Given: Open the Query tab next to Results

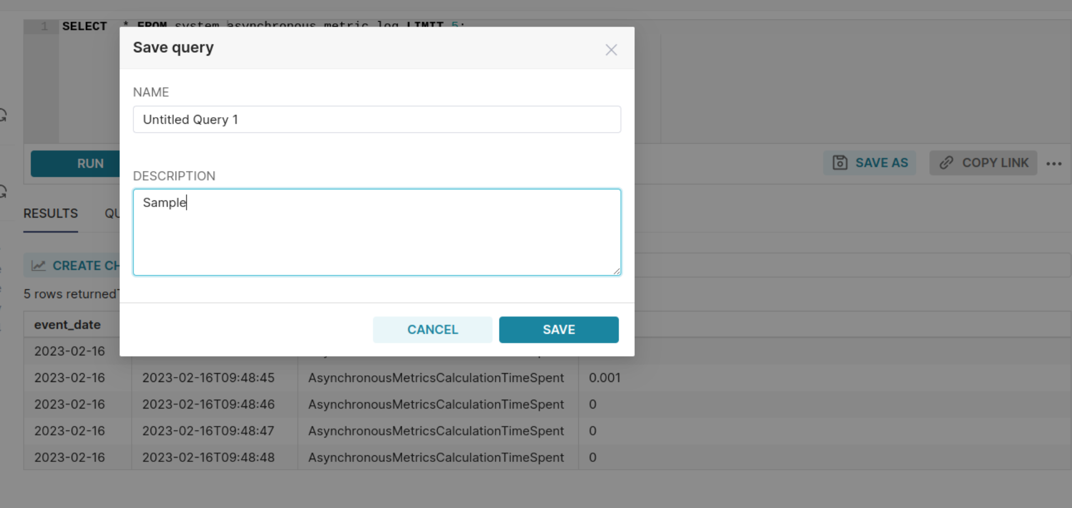Looking at the screenshot, I should pos(114,213).
